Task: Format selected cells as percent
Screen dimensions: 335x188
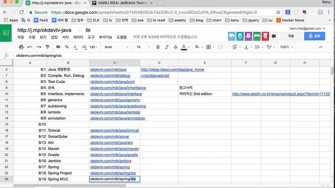Action: [66, 47]
